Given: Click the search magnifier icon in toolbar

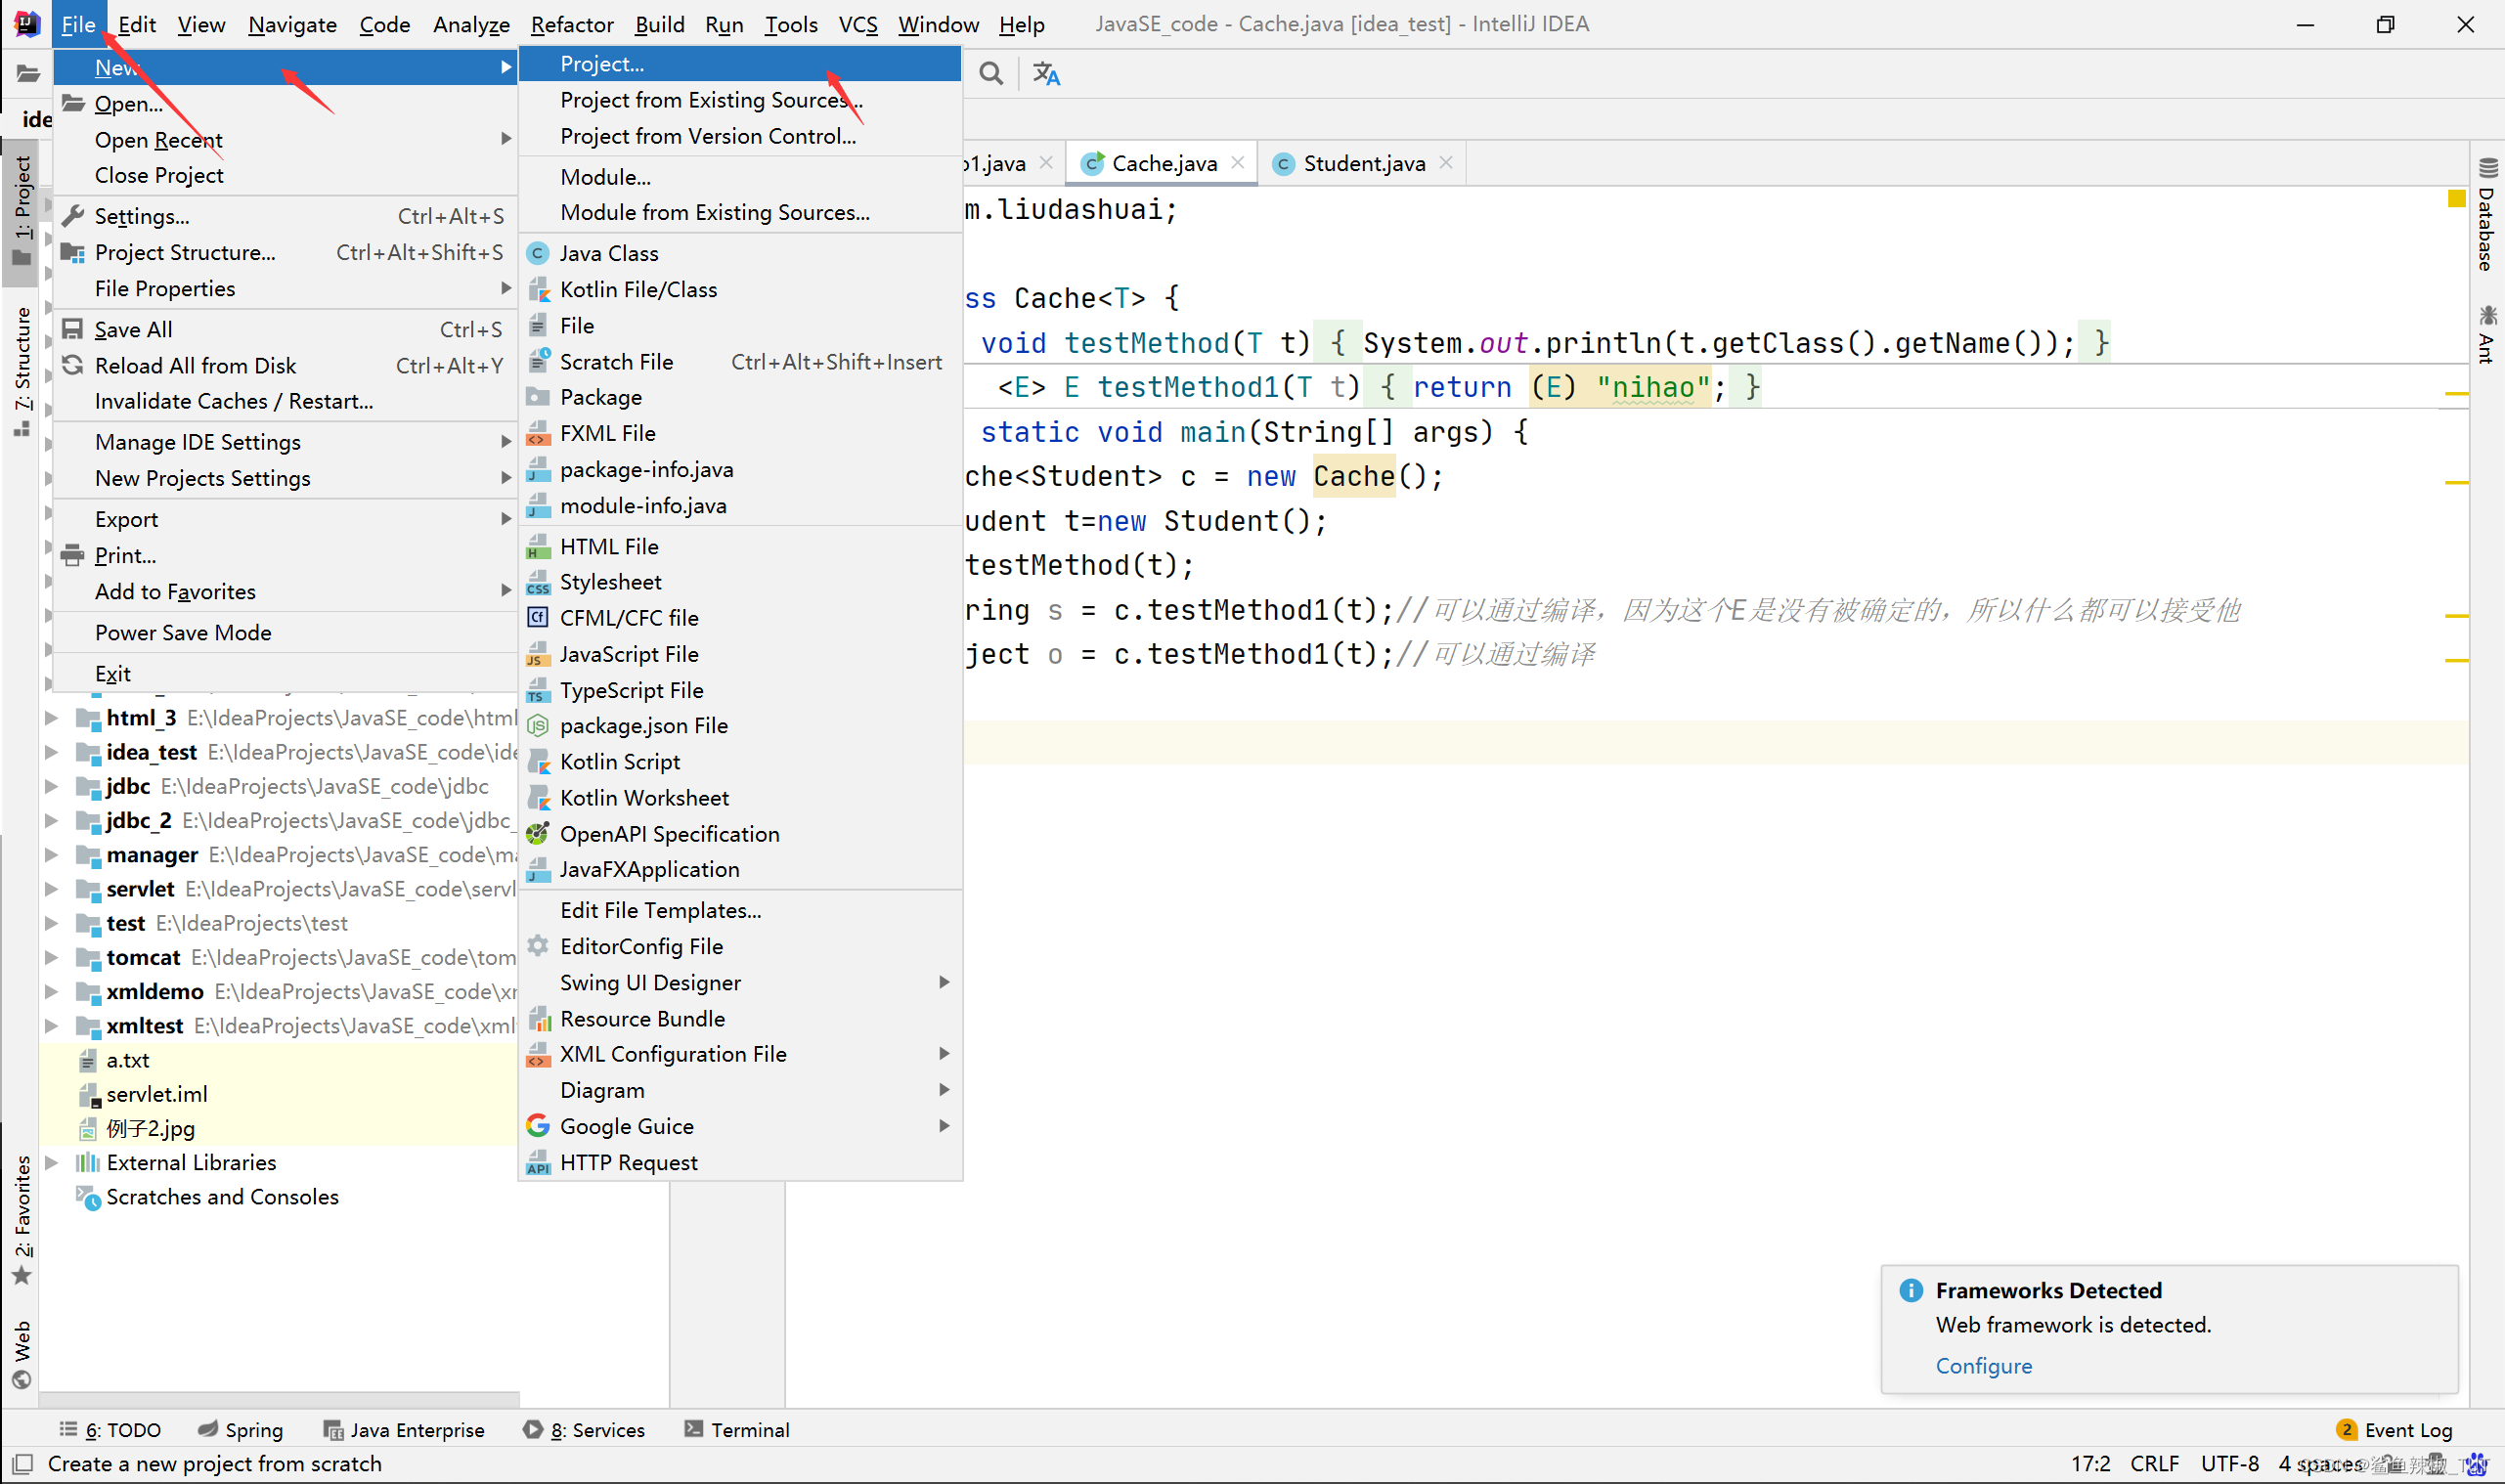Looking at the screenshot, I should pyautogui.click(x=990, y=74).
